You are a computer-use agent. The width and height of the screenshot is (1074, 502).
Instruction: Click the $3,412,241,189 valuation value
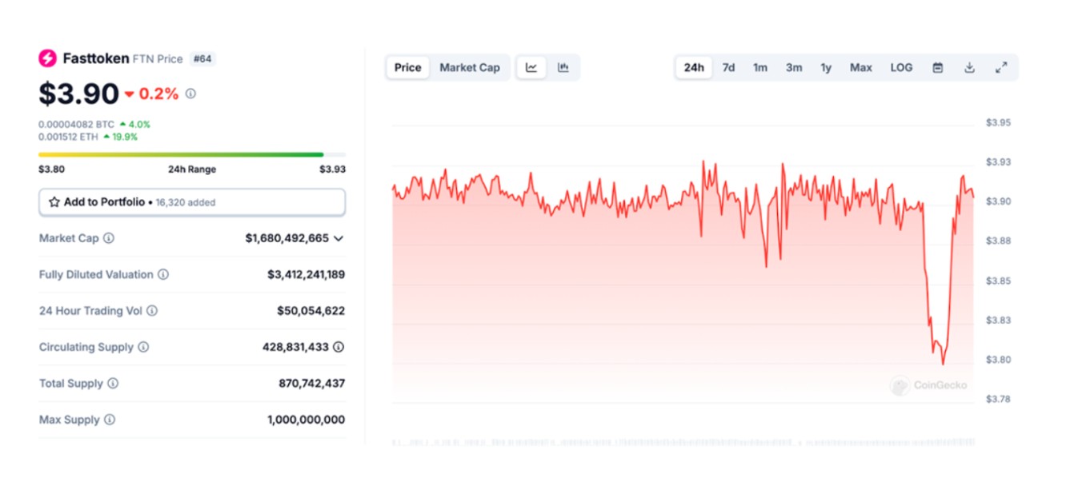tap(307, 274)
